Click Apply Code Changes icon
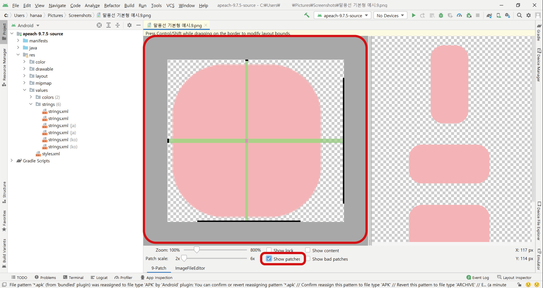The height and width of the screenshot is (288, 543). point(432,15)
